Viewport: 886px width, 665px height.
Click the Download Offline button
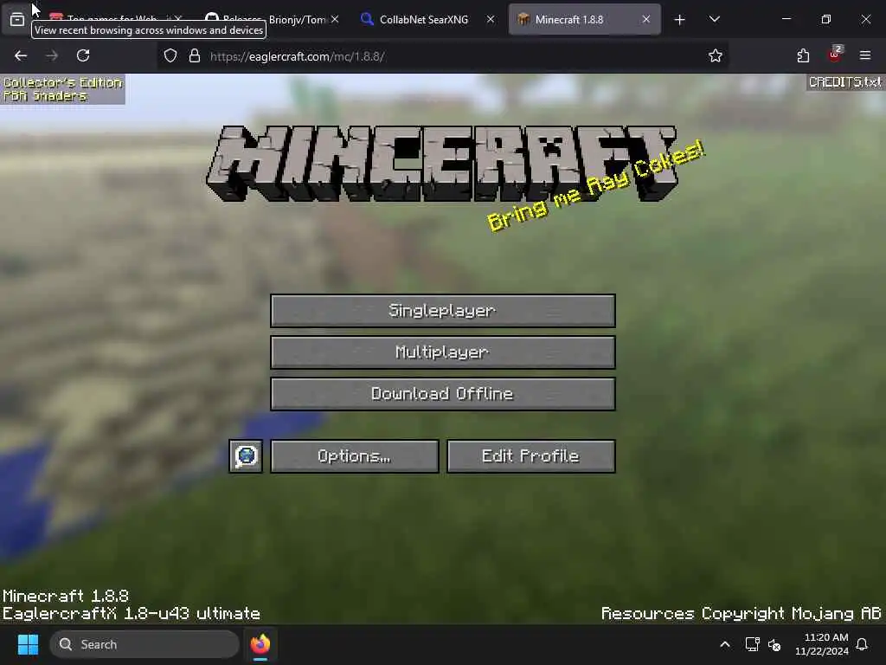[442, 394]
